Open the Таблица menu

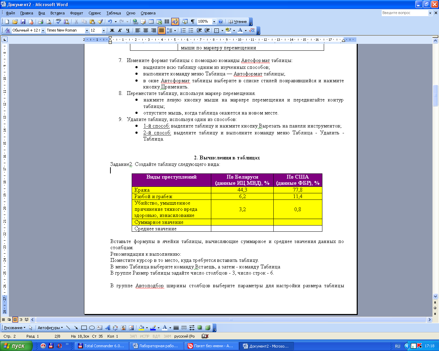[114, 13]
